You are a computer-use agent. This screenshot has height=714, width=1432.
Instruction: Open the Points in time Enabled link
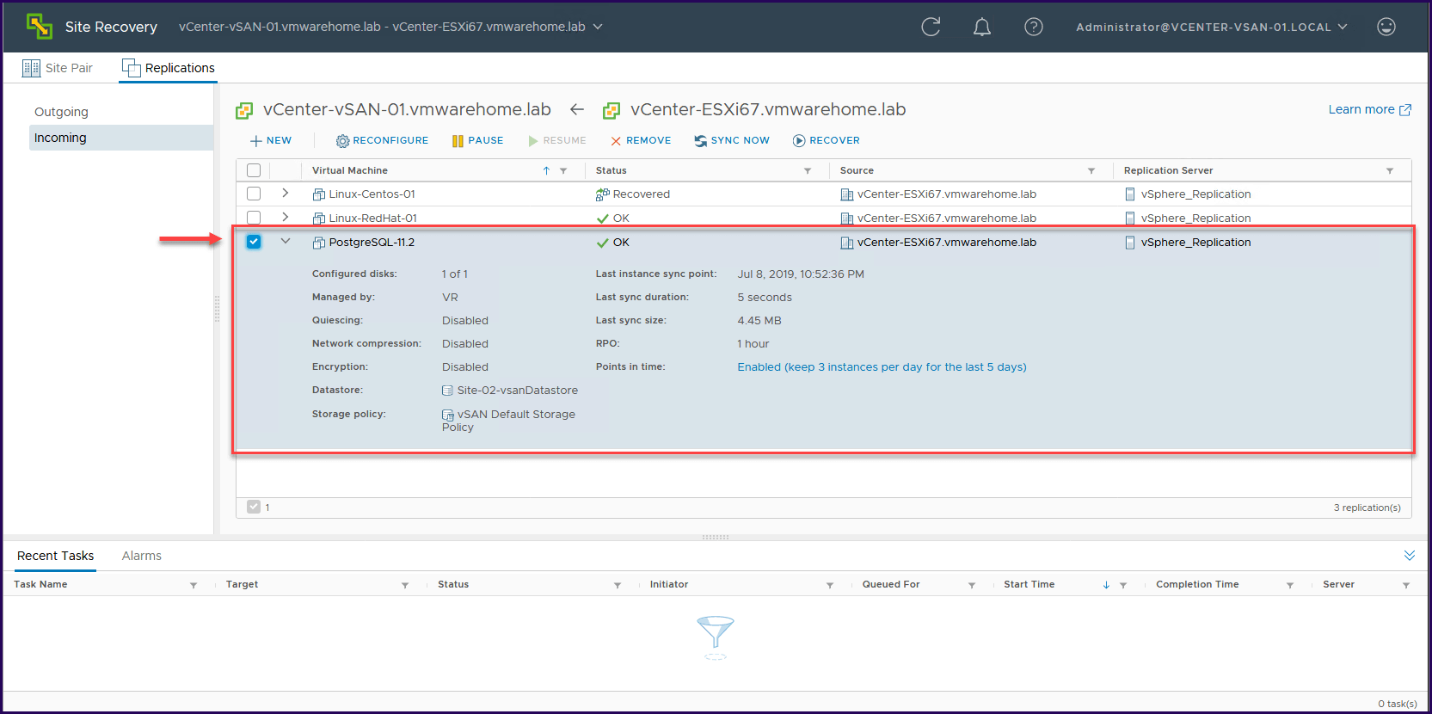point(882,367)
